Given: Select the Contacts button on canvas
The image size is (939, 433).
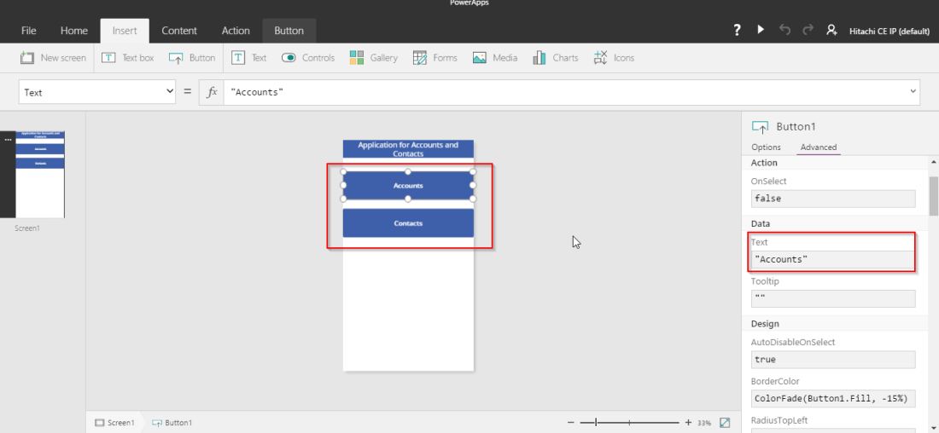Looking at the screenshot, I should (408, 223).
